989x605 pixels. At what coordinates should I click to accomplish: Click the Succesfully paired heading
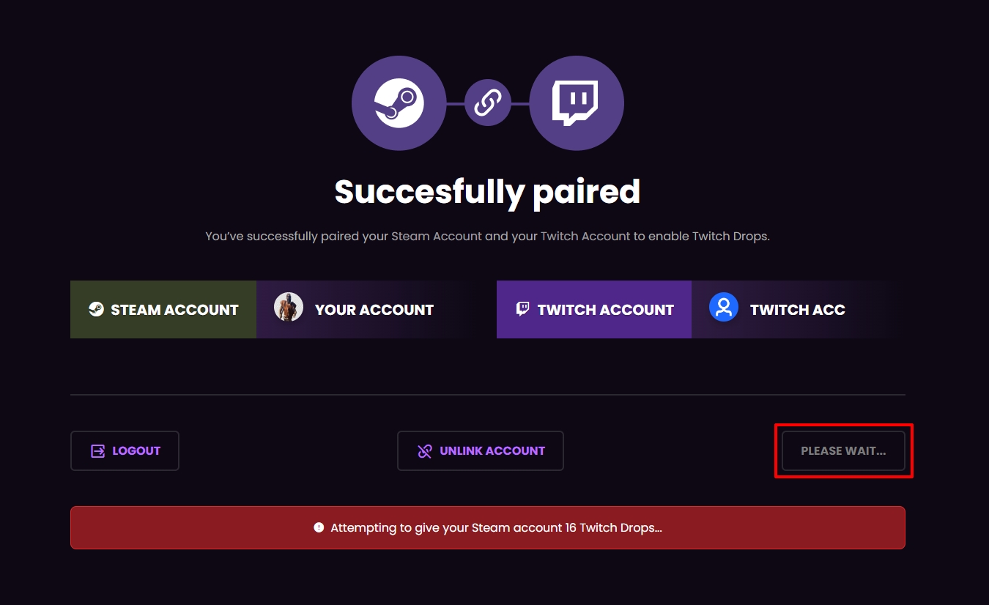487,191
